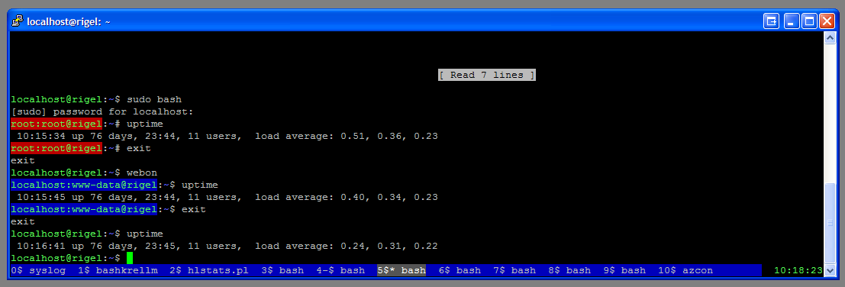Screen dimensions: 845x287
Task: Click the Read 7 lines message
Action: (487, 75)
